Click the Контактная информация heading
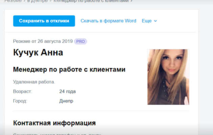This screenshot has width=213, height=135. (54, 123)
